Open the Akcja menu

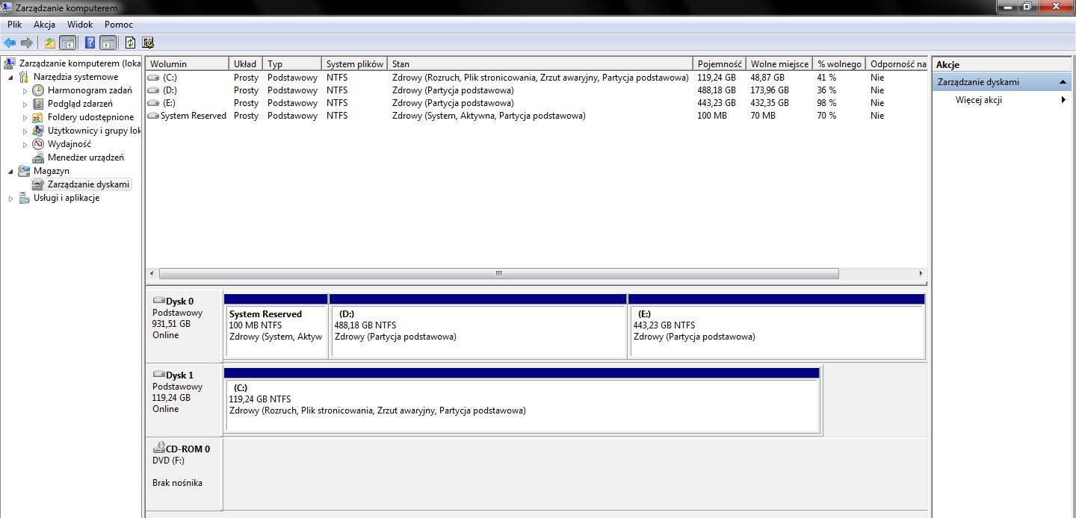pos(45,25)
